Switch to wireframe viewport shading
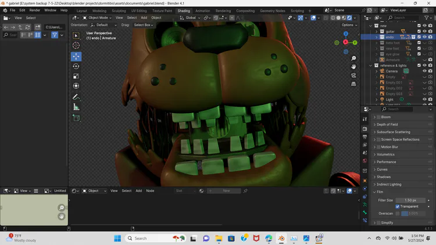The height and width of the screenshot is (245, 436). click(333, 18)
